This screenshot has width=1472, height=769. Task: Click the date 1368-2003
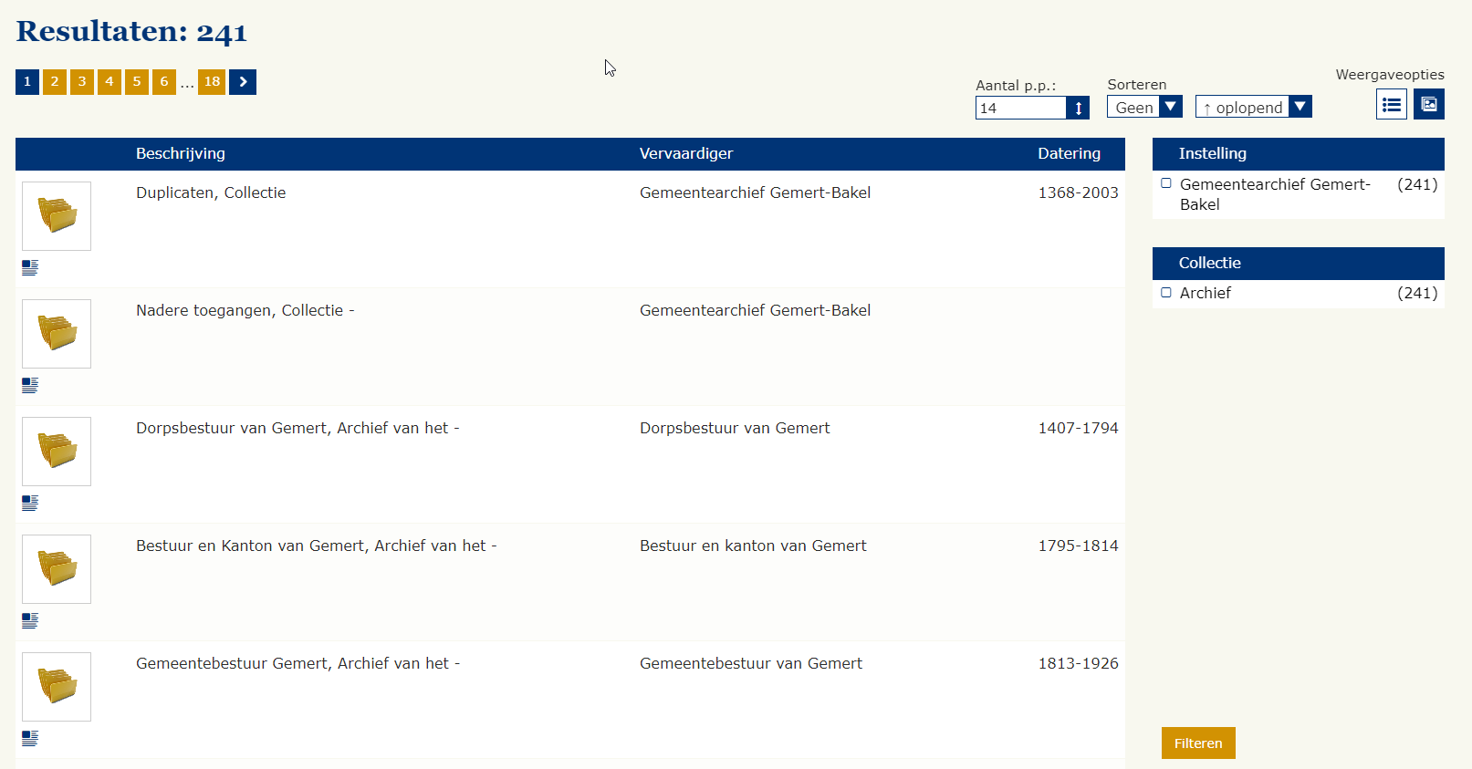[1078, 192]
